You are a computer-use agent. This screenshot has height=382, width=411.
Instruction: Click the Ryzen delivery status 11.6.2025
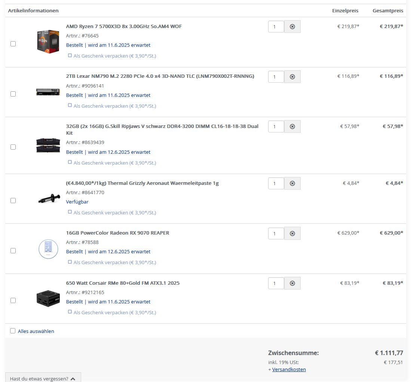pos(108,45)
